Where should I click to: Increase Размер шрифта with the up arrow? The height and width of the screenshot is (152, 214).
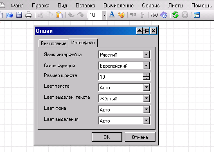click(146, 75)
